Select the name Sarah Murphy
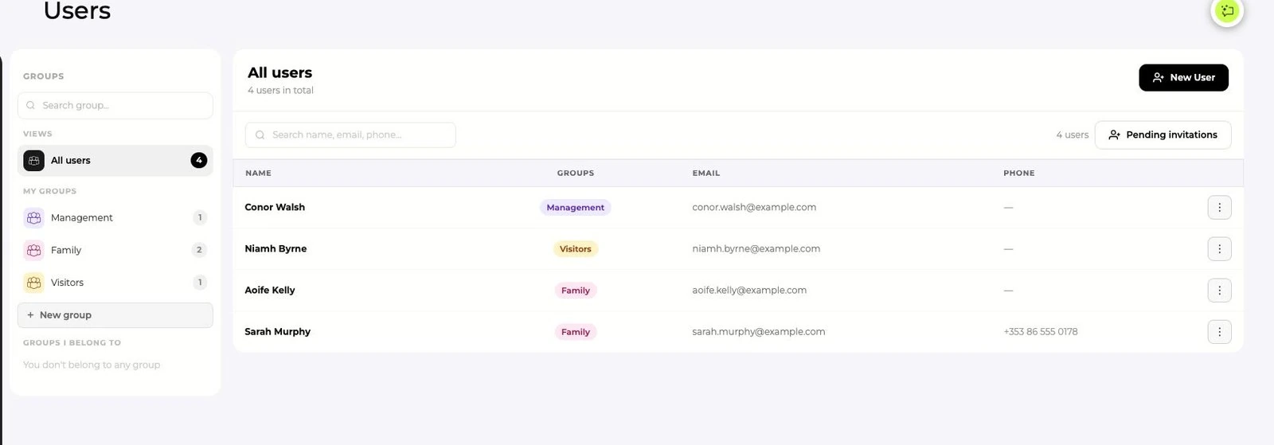1274x445 pixels. point(277,332)
